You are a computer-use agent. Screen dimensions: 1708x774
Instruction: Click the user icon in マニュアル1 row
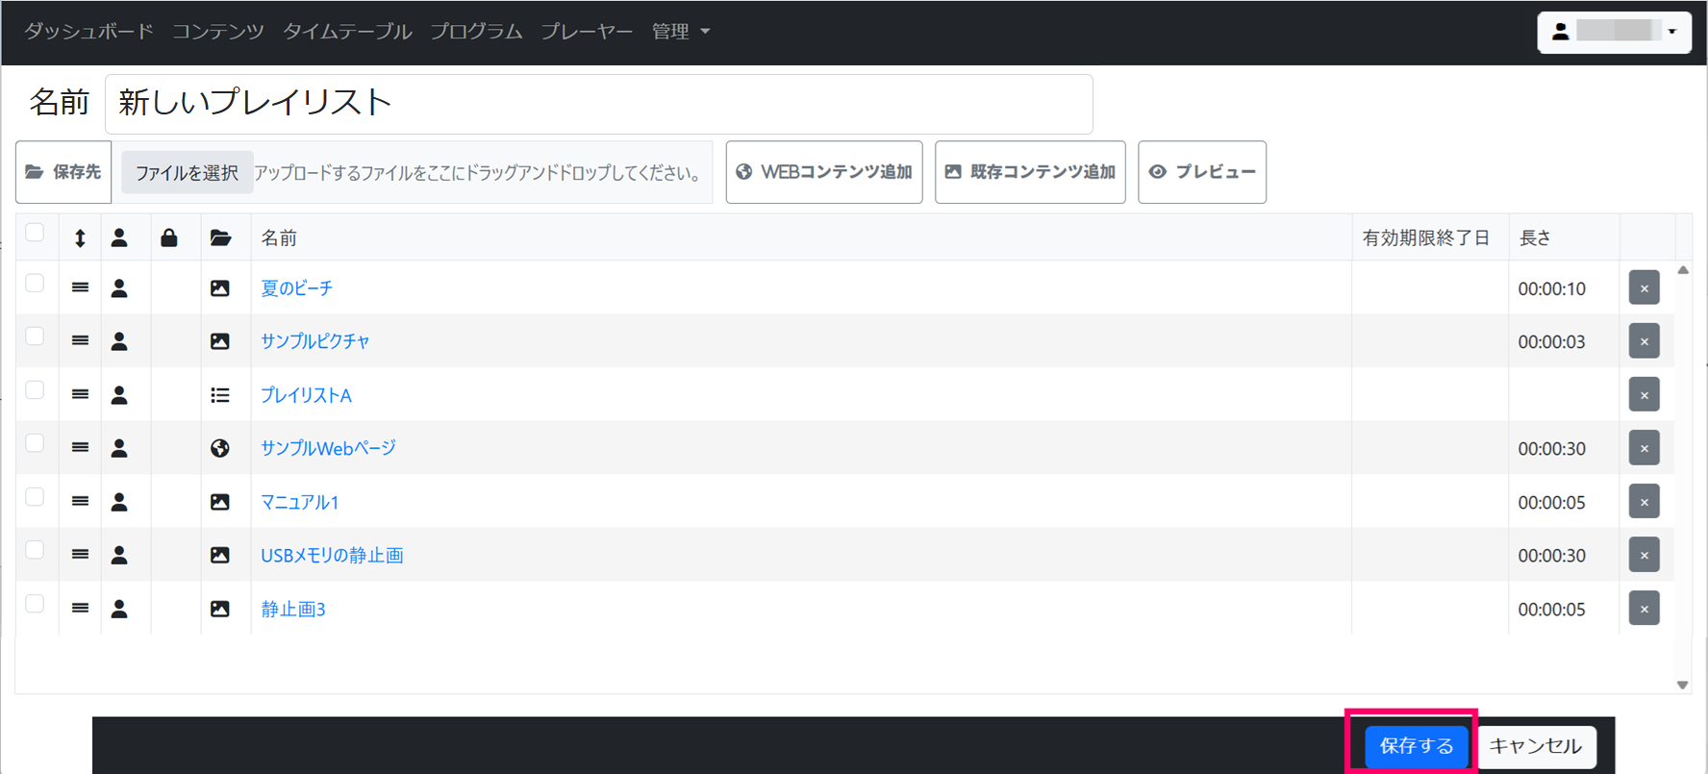119,502
